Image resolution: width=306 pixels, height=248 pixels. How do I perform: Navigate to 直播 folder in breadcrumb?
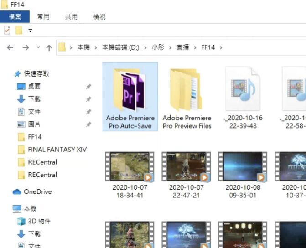(183, 47)
